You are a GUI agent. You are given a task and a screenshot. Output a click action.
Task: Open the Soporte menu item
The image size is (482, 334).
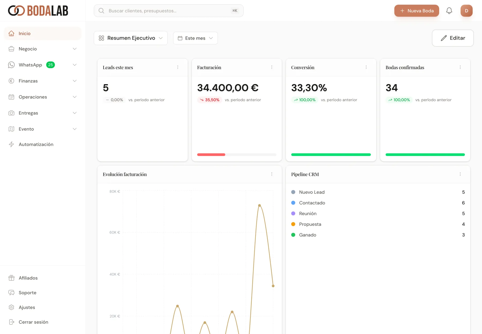click(x=43, y=293)
